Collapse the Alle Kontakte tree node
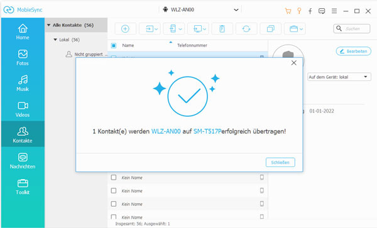 [49, 25]
